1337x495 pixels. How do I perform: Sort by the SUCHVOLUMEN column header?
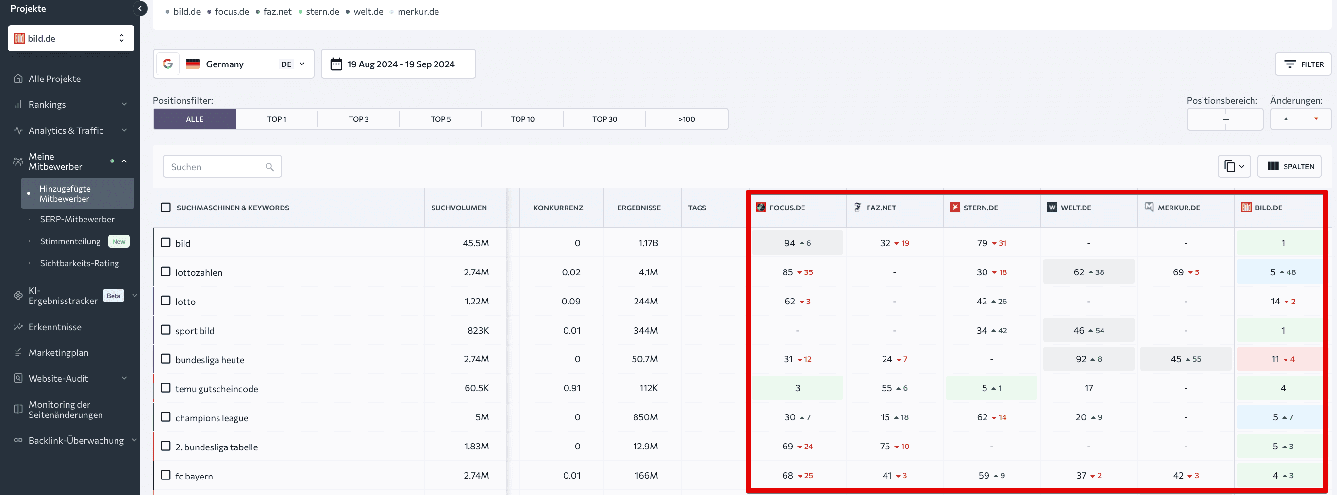coord(459,208)
